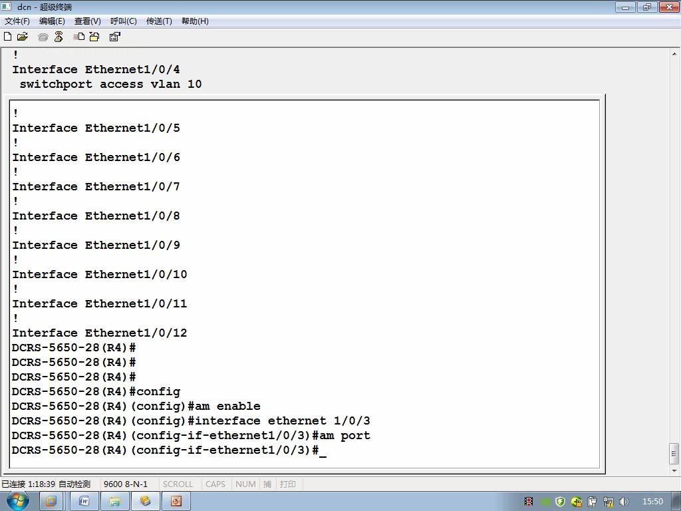
Task: Click the 打印 print status indicator
Action: pyautogui.click(x=287, y=484)
